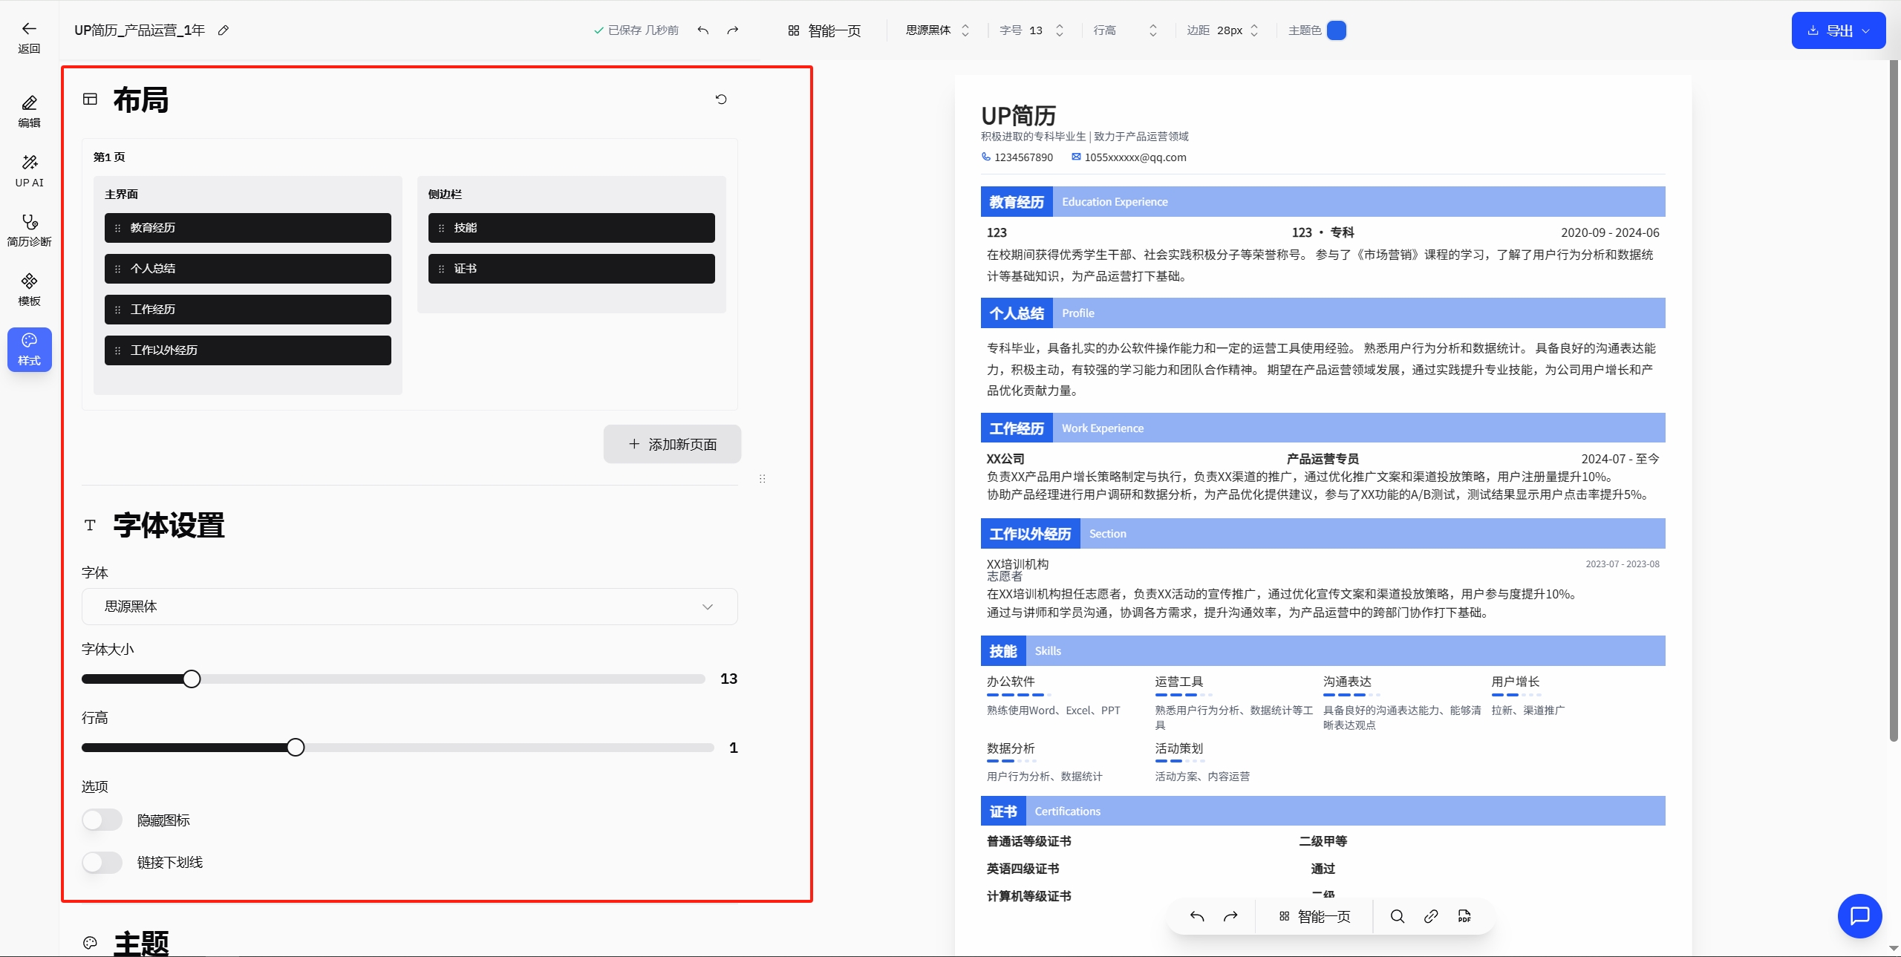Enable the 链接下划线 switch

click(102, 862)
